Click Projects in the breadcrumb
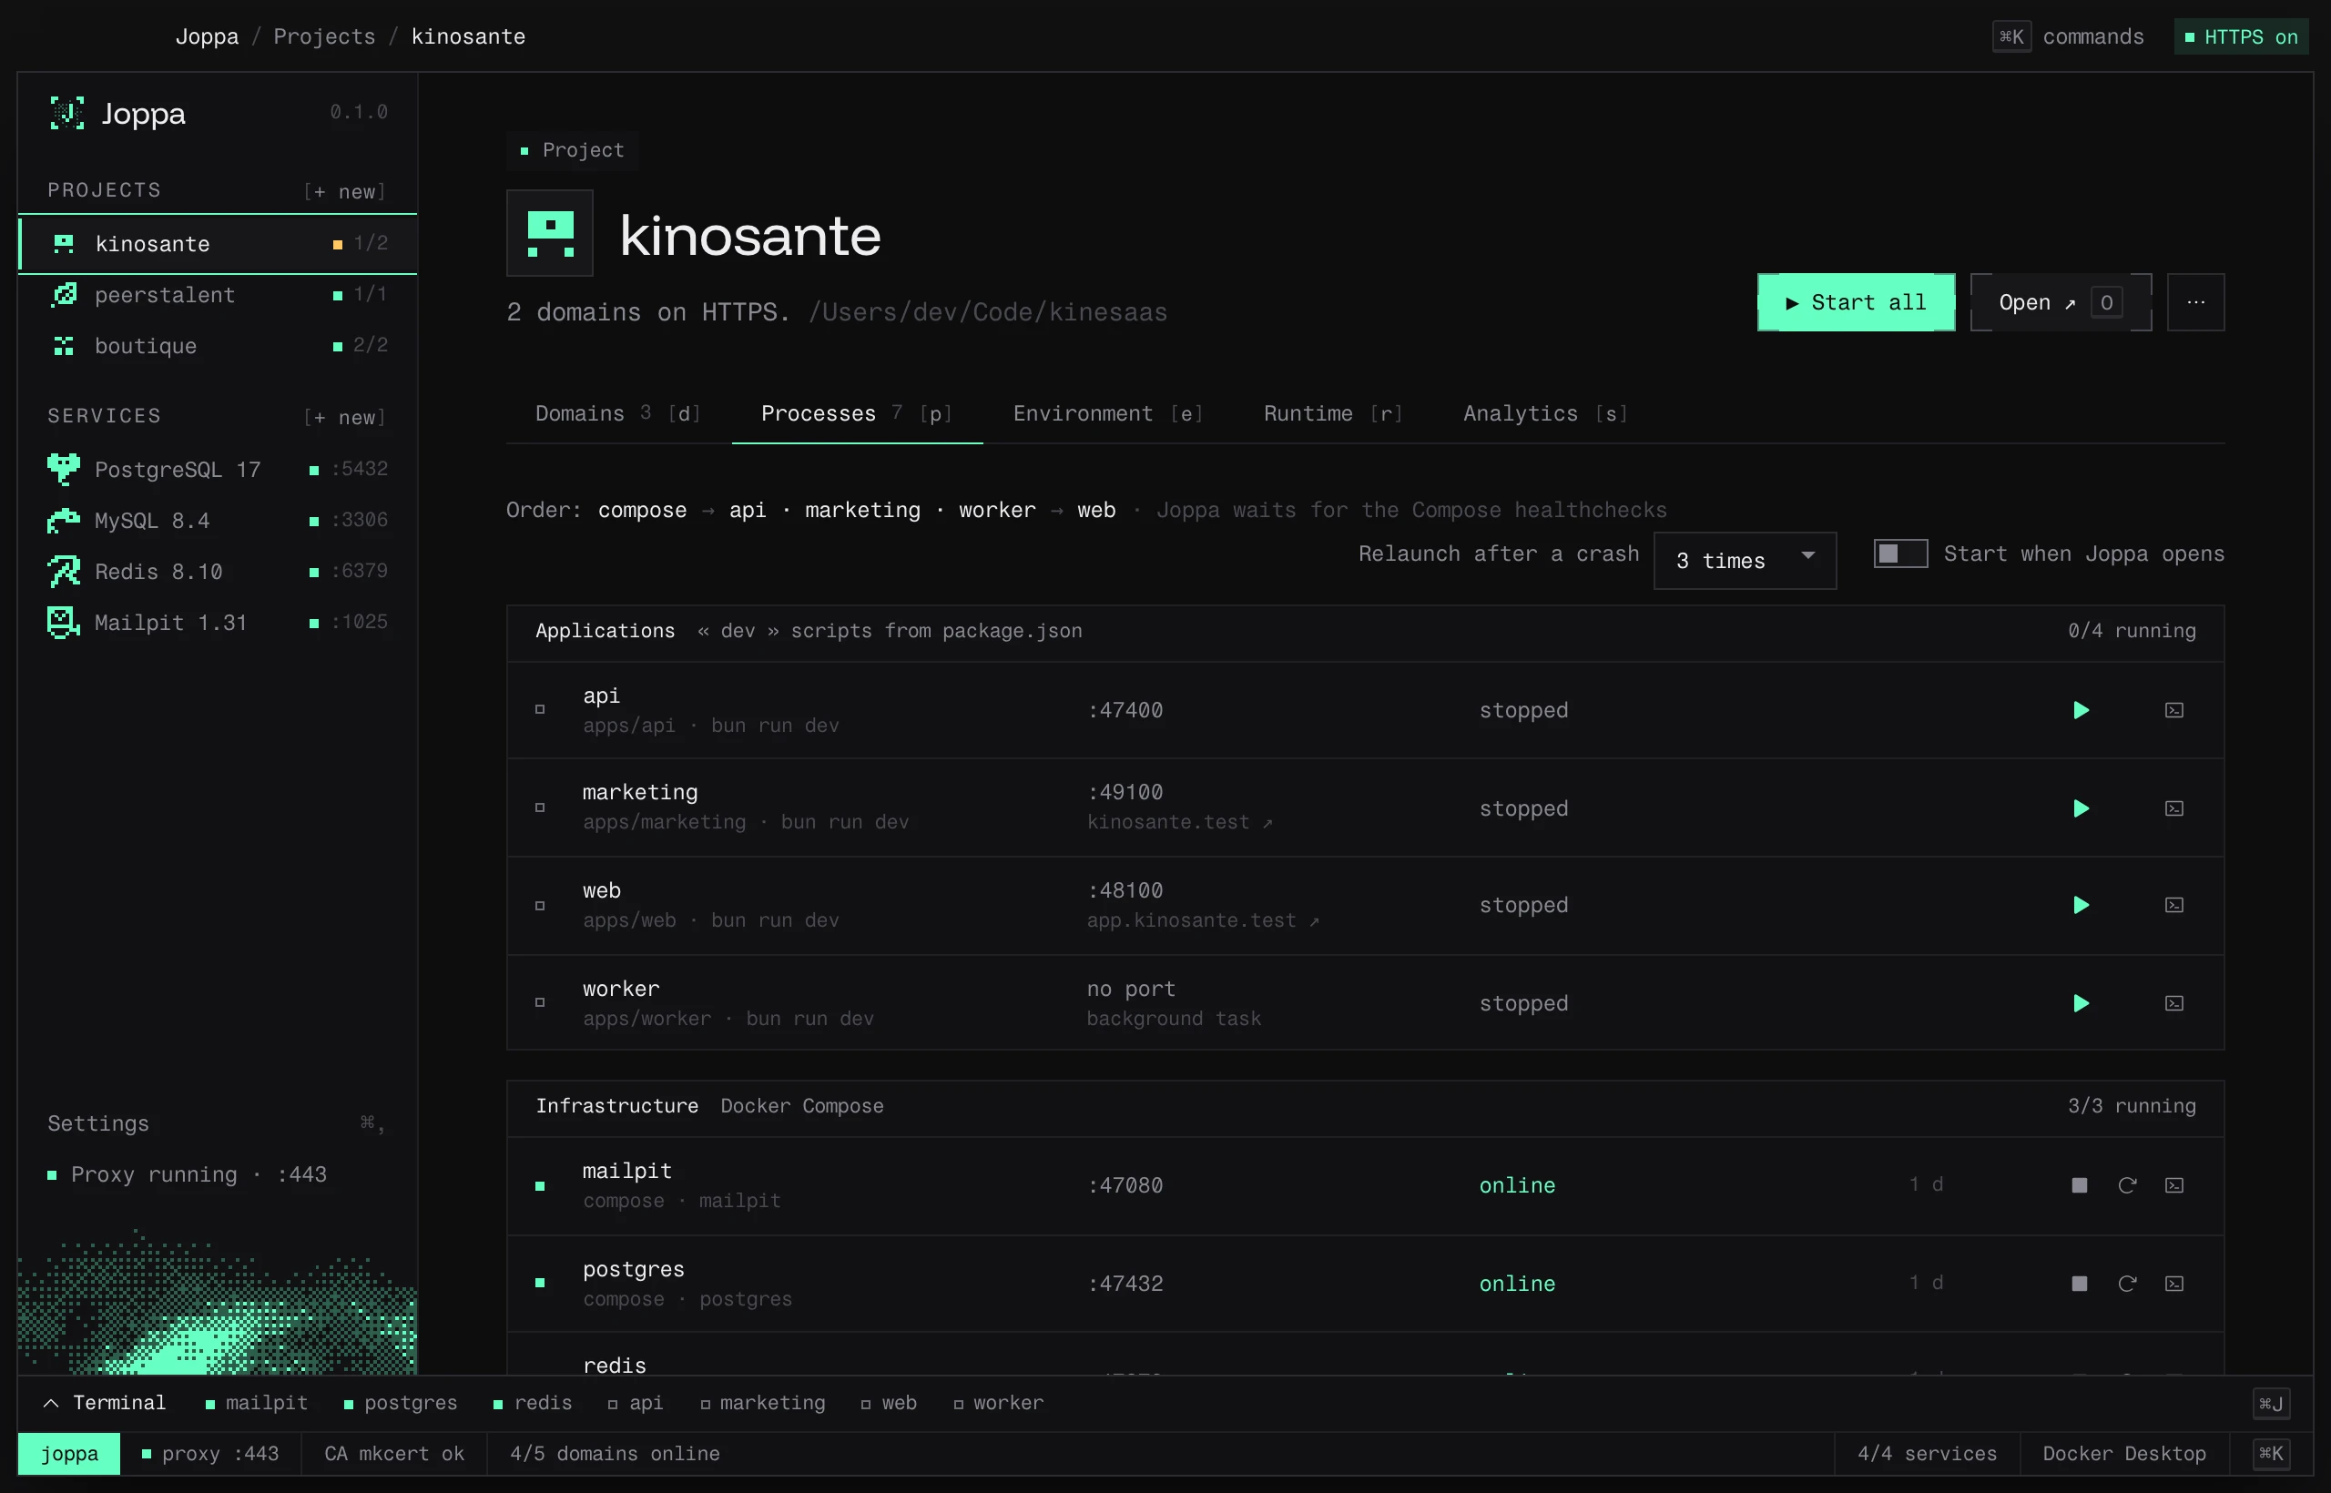This screenshot has height=1493, width=2331. pyautogui.click(x=324, y=36)
